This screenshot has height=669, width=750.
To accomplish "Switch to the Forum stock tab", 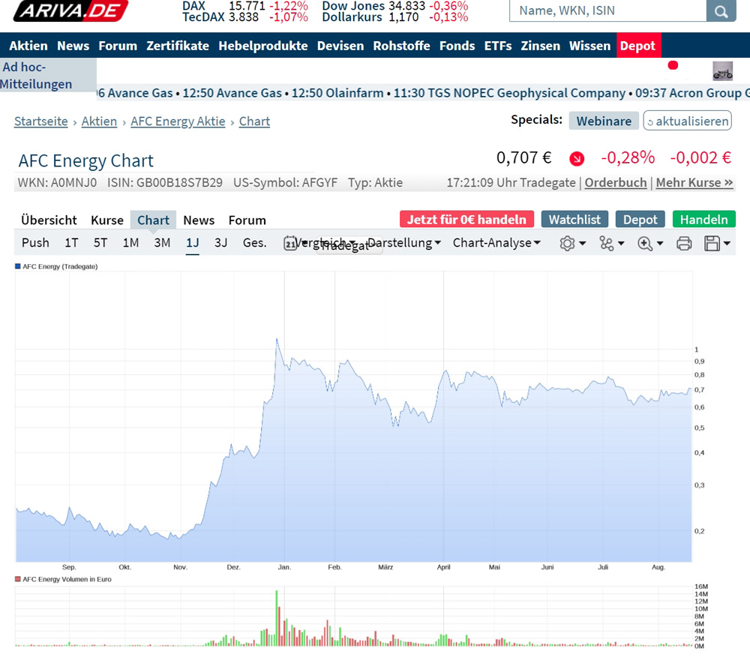I will (x=247, y=220).
